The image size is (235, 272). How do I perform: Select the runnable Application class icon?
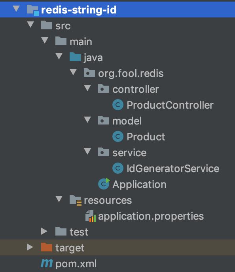pos(104,184)
